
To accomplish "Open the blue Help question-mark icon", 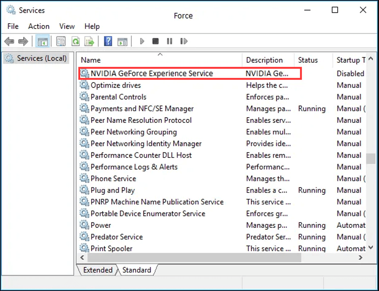I will tap(108, 41).
